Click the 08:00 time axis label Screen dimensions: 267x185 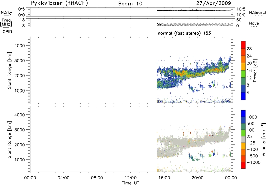[97, 178]
